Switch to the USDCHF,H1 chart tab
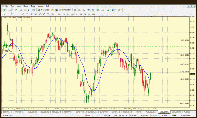This screenshot has width=197, height=118. point(20,112)
